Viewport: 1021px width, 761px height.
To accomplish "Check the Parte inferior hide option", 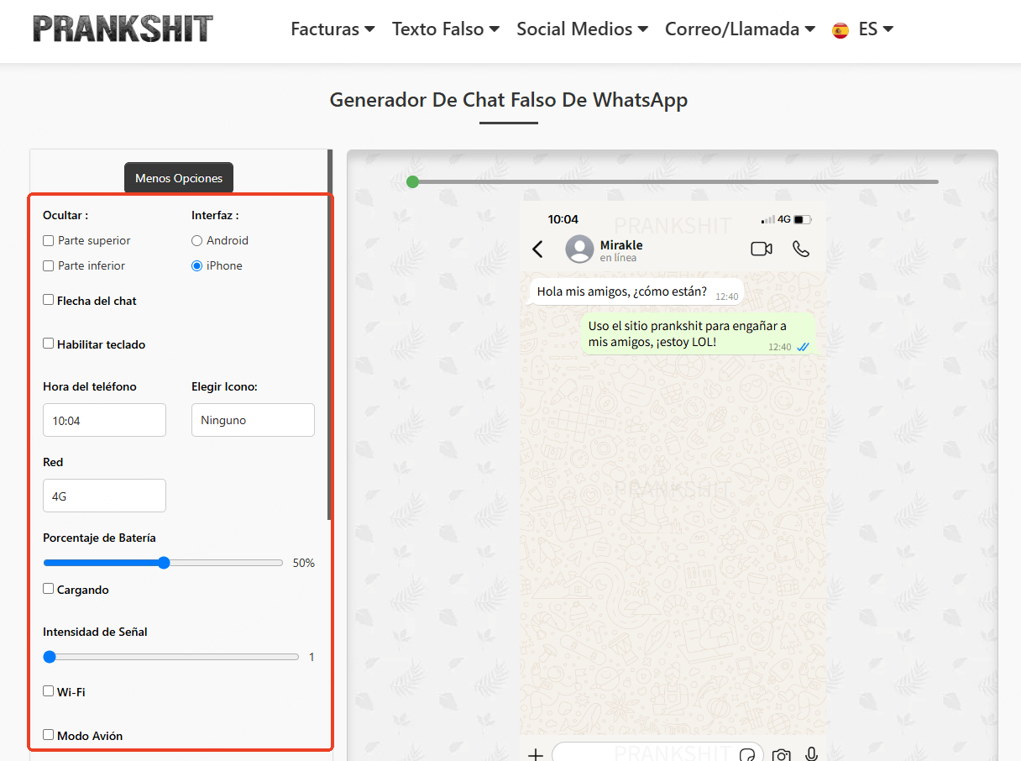I will click(49, 265).
